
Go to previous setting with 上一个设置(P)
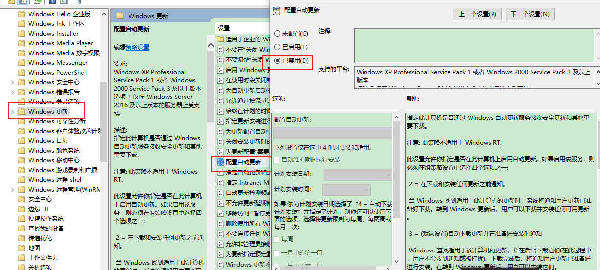tap(477, 14)
